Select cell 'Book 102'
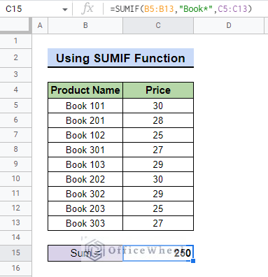The width and height of the screenshot is (268, 277). click(x=85, y=135)
